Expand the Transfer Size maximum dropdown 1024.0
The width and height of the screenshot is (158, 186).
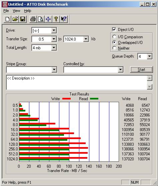(86, 39)
